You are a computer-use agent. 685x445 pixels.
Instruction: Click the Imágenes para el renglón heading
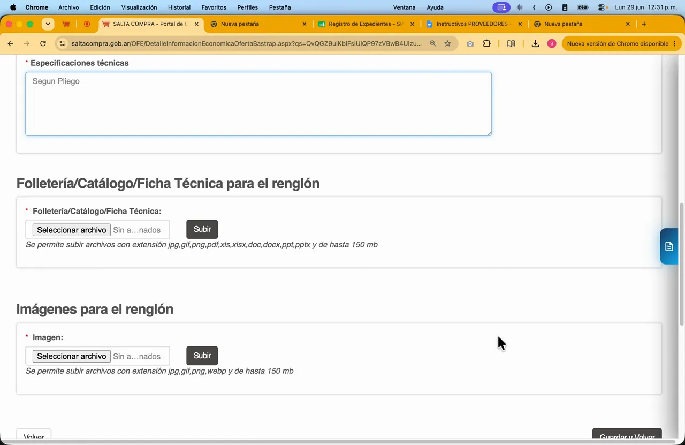[x=95, y=309]
